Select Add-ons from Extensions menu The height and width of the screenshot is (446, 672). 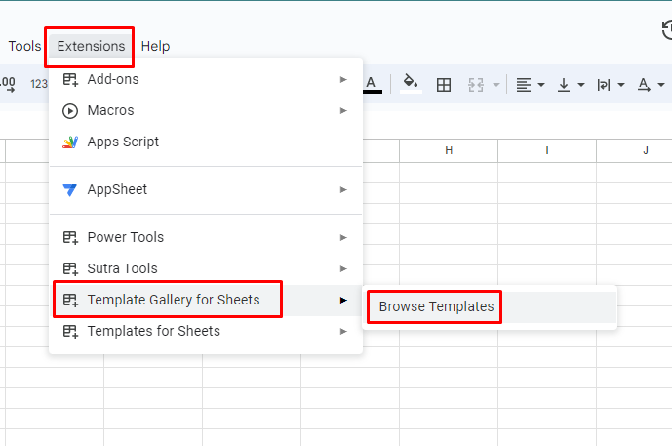click(x=206, y=79)
